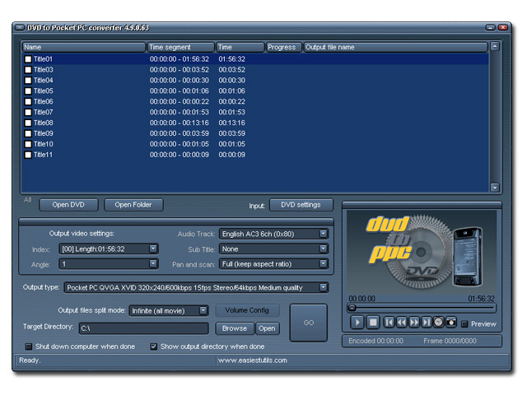Screen dimensions: 527x395
Task: Minimize the DVD to Pocket PC converter window
Action: [491, 27]
